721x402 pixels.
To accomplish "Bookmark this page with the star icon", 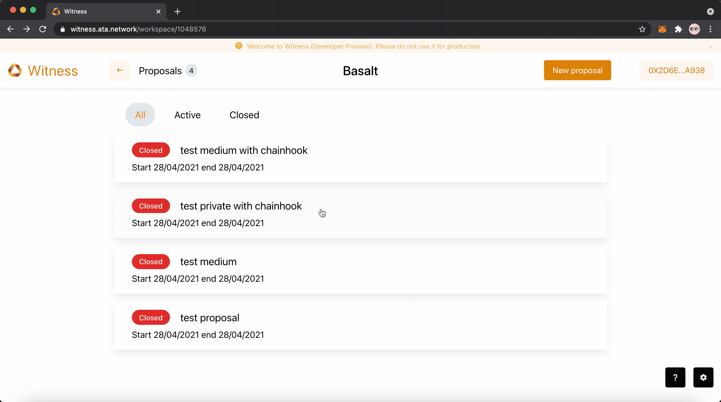I will (642, 29).
